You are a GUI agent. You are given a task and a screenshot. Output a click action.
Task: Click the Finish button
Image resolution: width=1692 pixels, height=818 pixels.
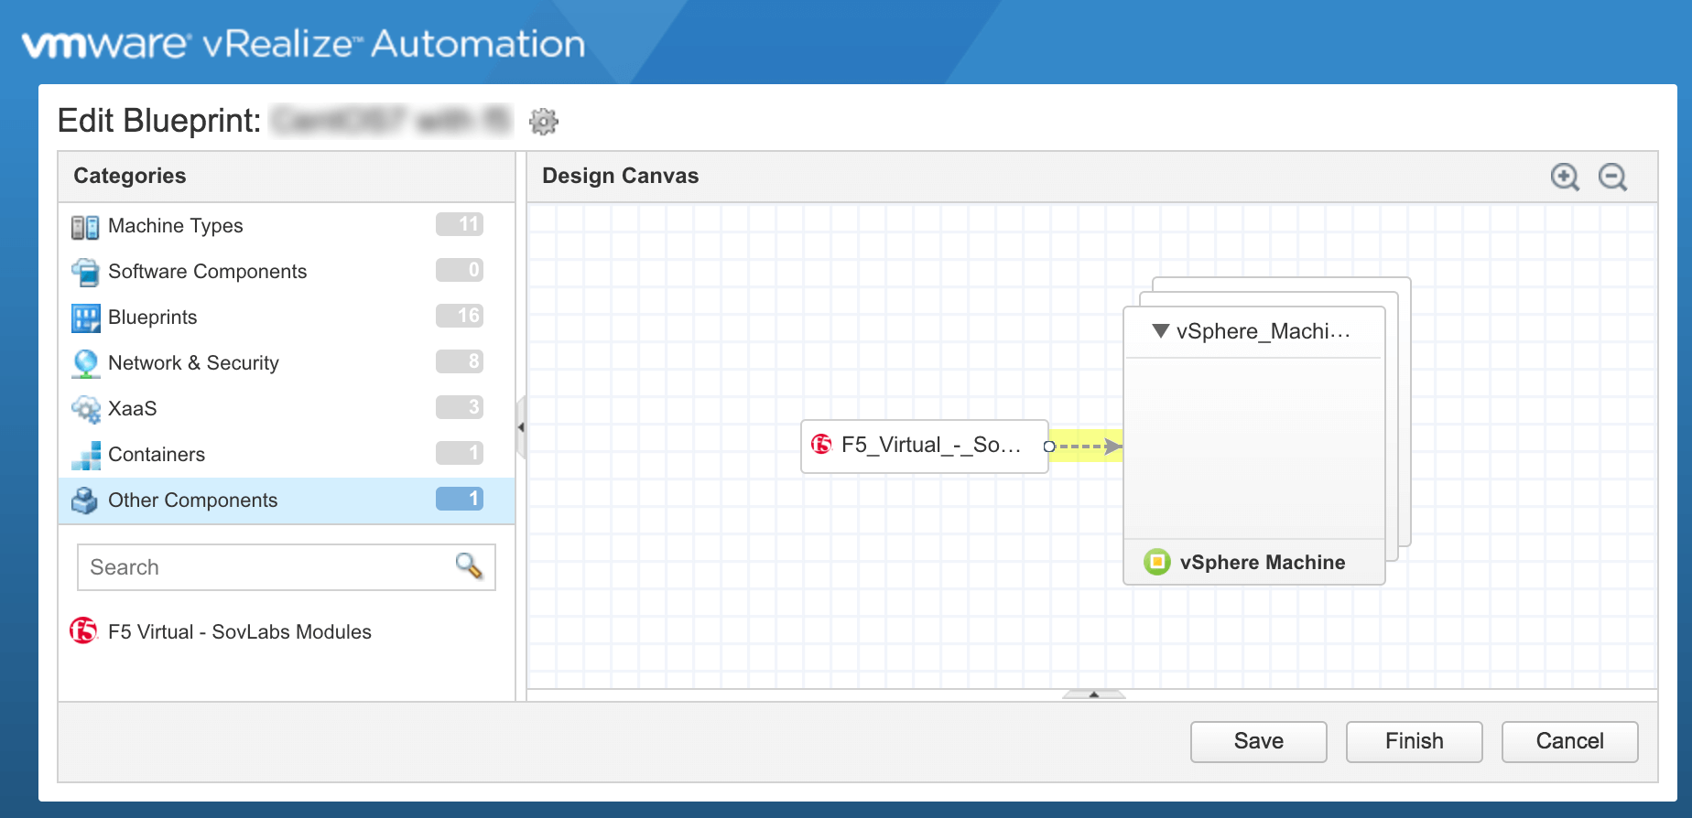click(1414, 741)
